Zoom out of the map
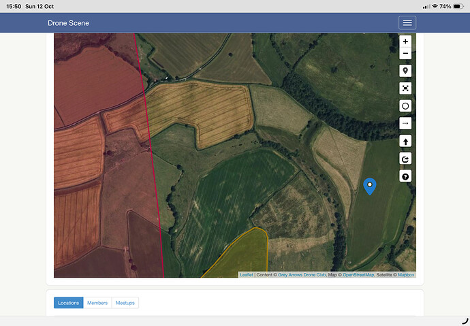The image size is (470, 326). tap(405, 53)
